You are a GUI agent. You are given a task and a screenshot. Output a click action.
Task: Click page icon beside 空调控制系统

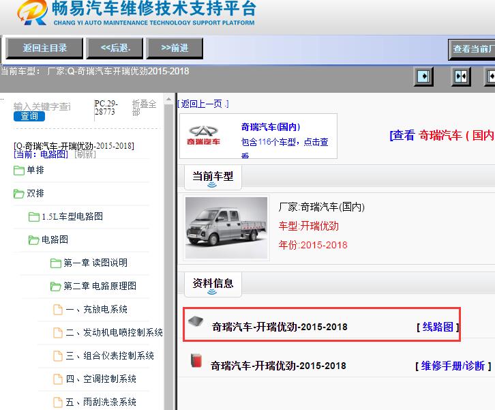point(58,379)
